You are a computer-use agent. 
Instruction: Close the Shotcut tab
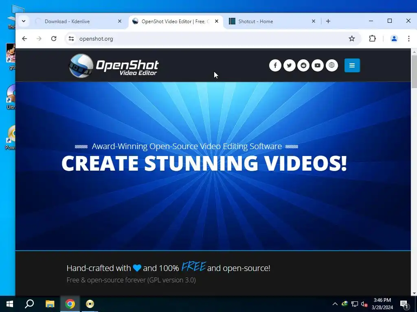click(314, 21)
